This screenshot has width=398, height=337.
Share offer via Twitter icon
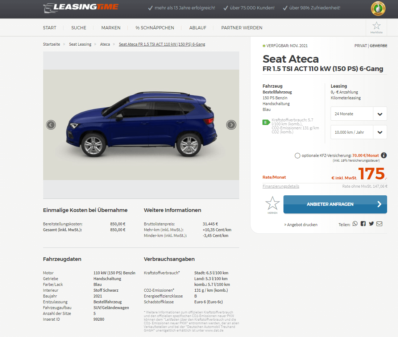[371, 224]
